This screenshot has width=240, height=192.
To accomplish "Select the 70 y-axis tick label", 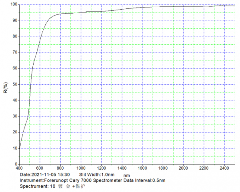I will tap(15, 52).
